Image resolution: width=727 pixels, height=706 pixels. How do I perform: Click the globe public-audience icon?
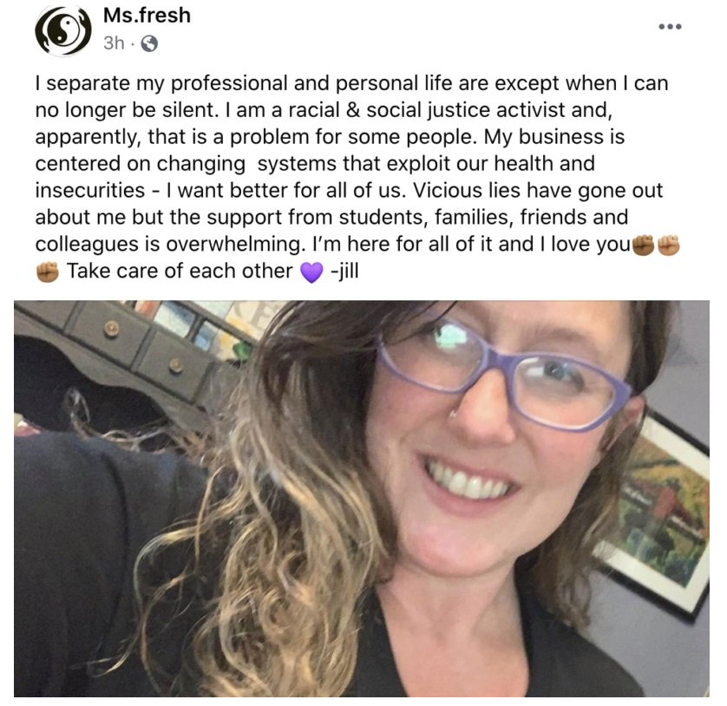click(149, 43)
